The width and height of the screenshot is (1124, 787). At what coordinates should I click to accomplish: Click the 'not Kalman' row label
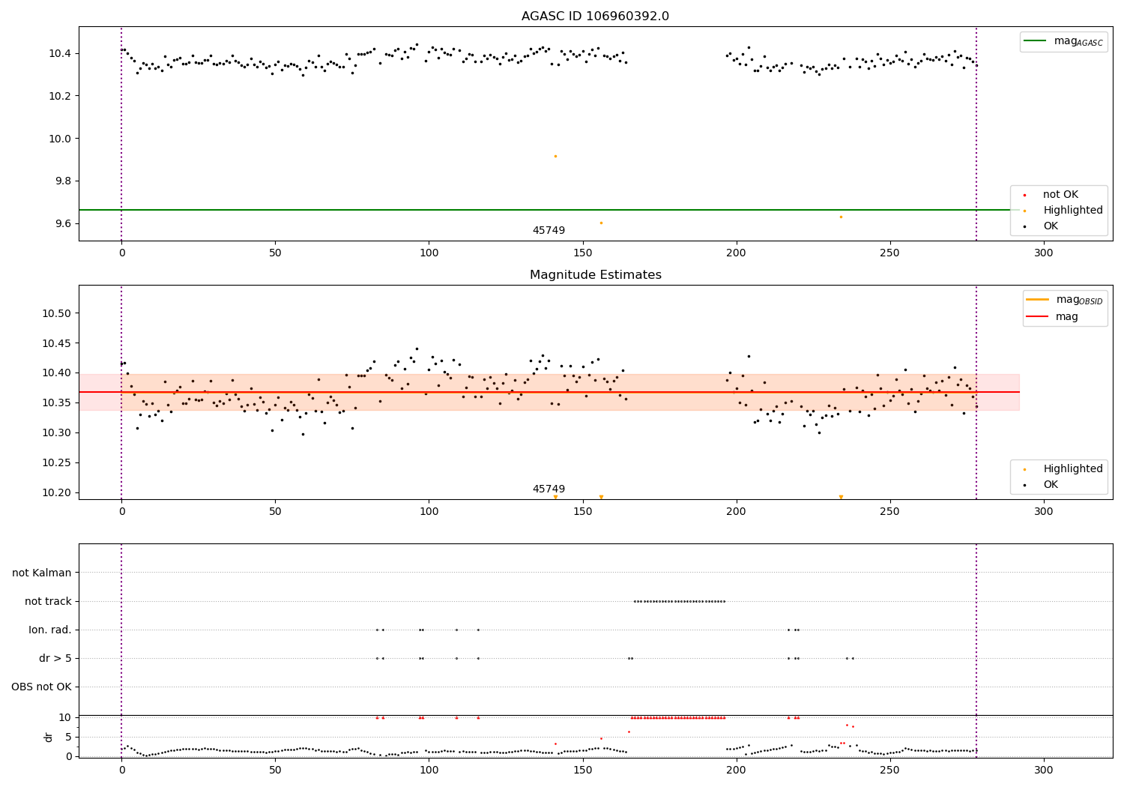pos(42,573)
